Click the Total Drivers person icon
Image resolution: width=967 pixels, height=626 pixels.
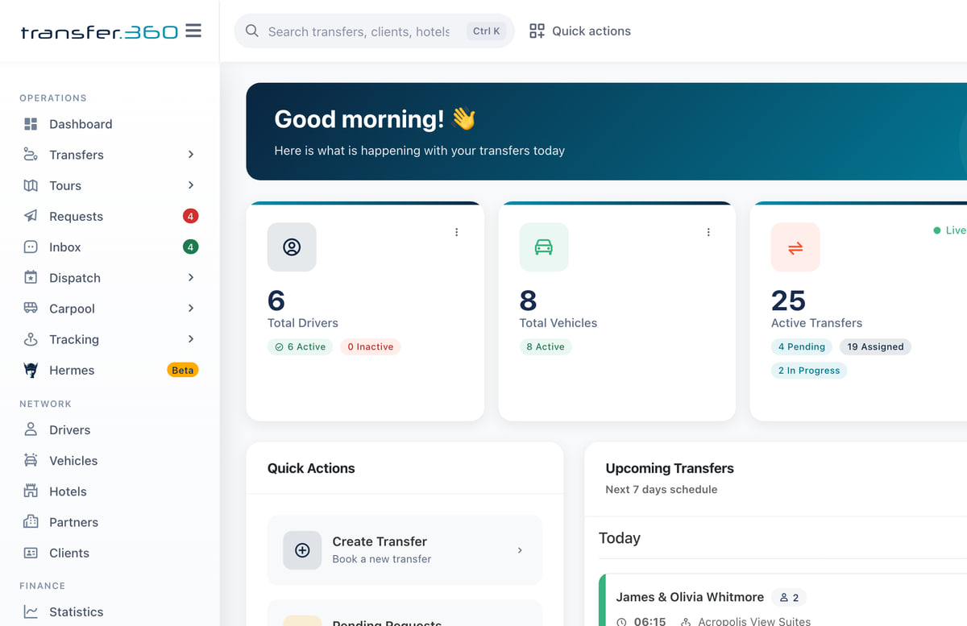point(292,247)
